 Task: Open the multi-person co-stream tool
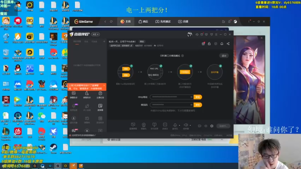click(87, 107)
